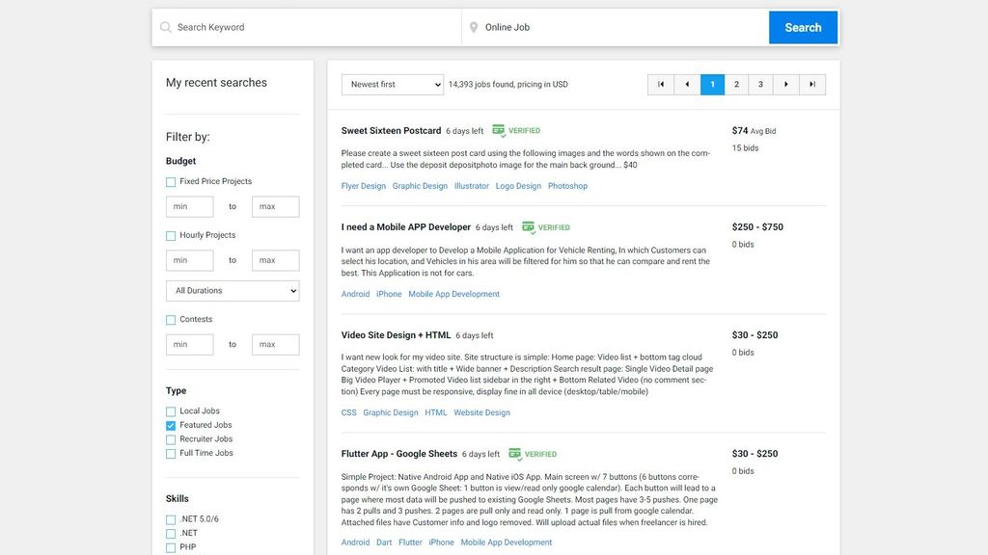Viewport: 988px width, 555px height.
Task: Advance using the next-page arrow icon
Action: (x=786, y=84)
